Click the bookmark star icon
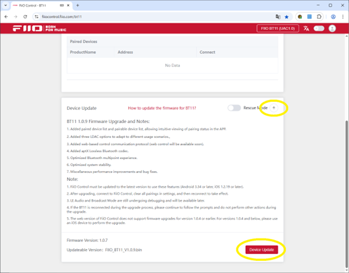The image size is (349, 273). [286, 16]
